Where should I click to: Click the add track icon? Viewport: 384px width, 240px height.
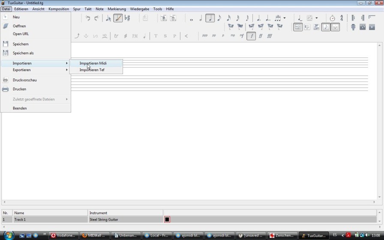(164, 18)
